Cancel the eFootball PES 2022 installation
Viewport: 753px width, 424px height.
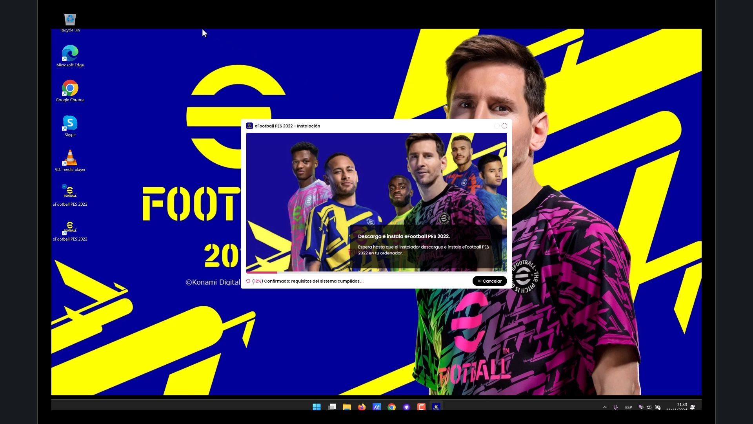click(x=489, y=281)
